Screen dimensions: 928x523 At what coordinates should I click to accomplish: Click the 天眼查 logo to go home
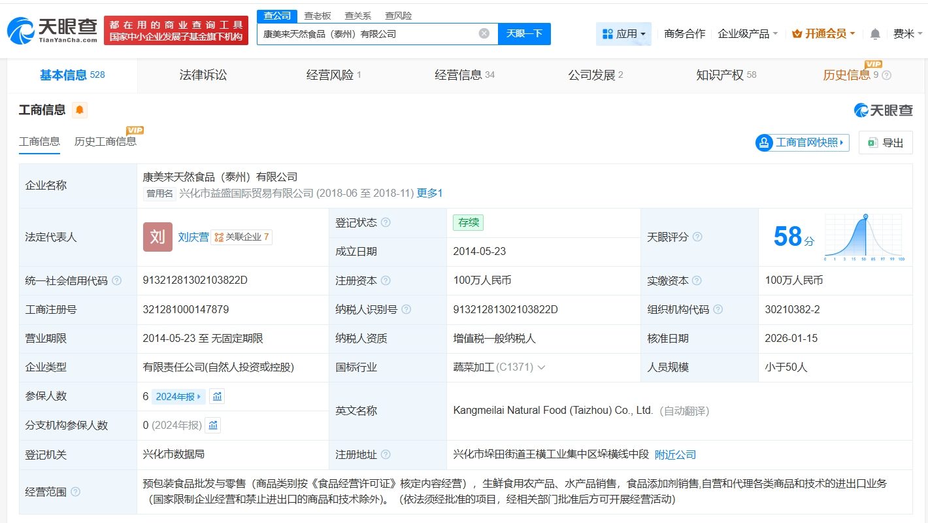coord(52,30)
